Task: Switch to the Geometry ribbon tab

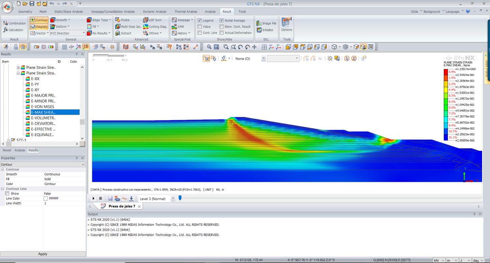Action: pyautogui.click(x=25, y=12)
